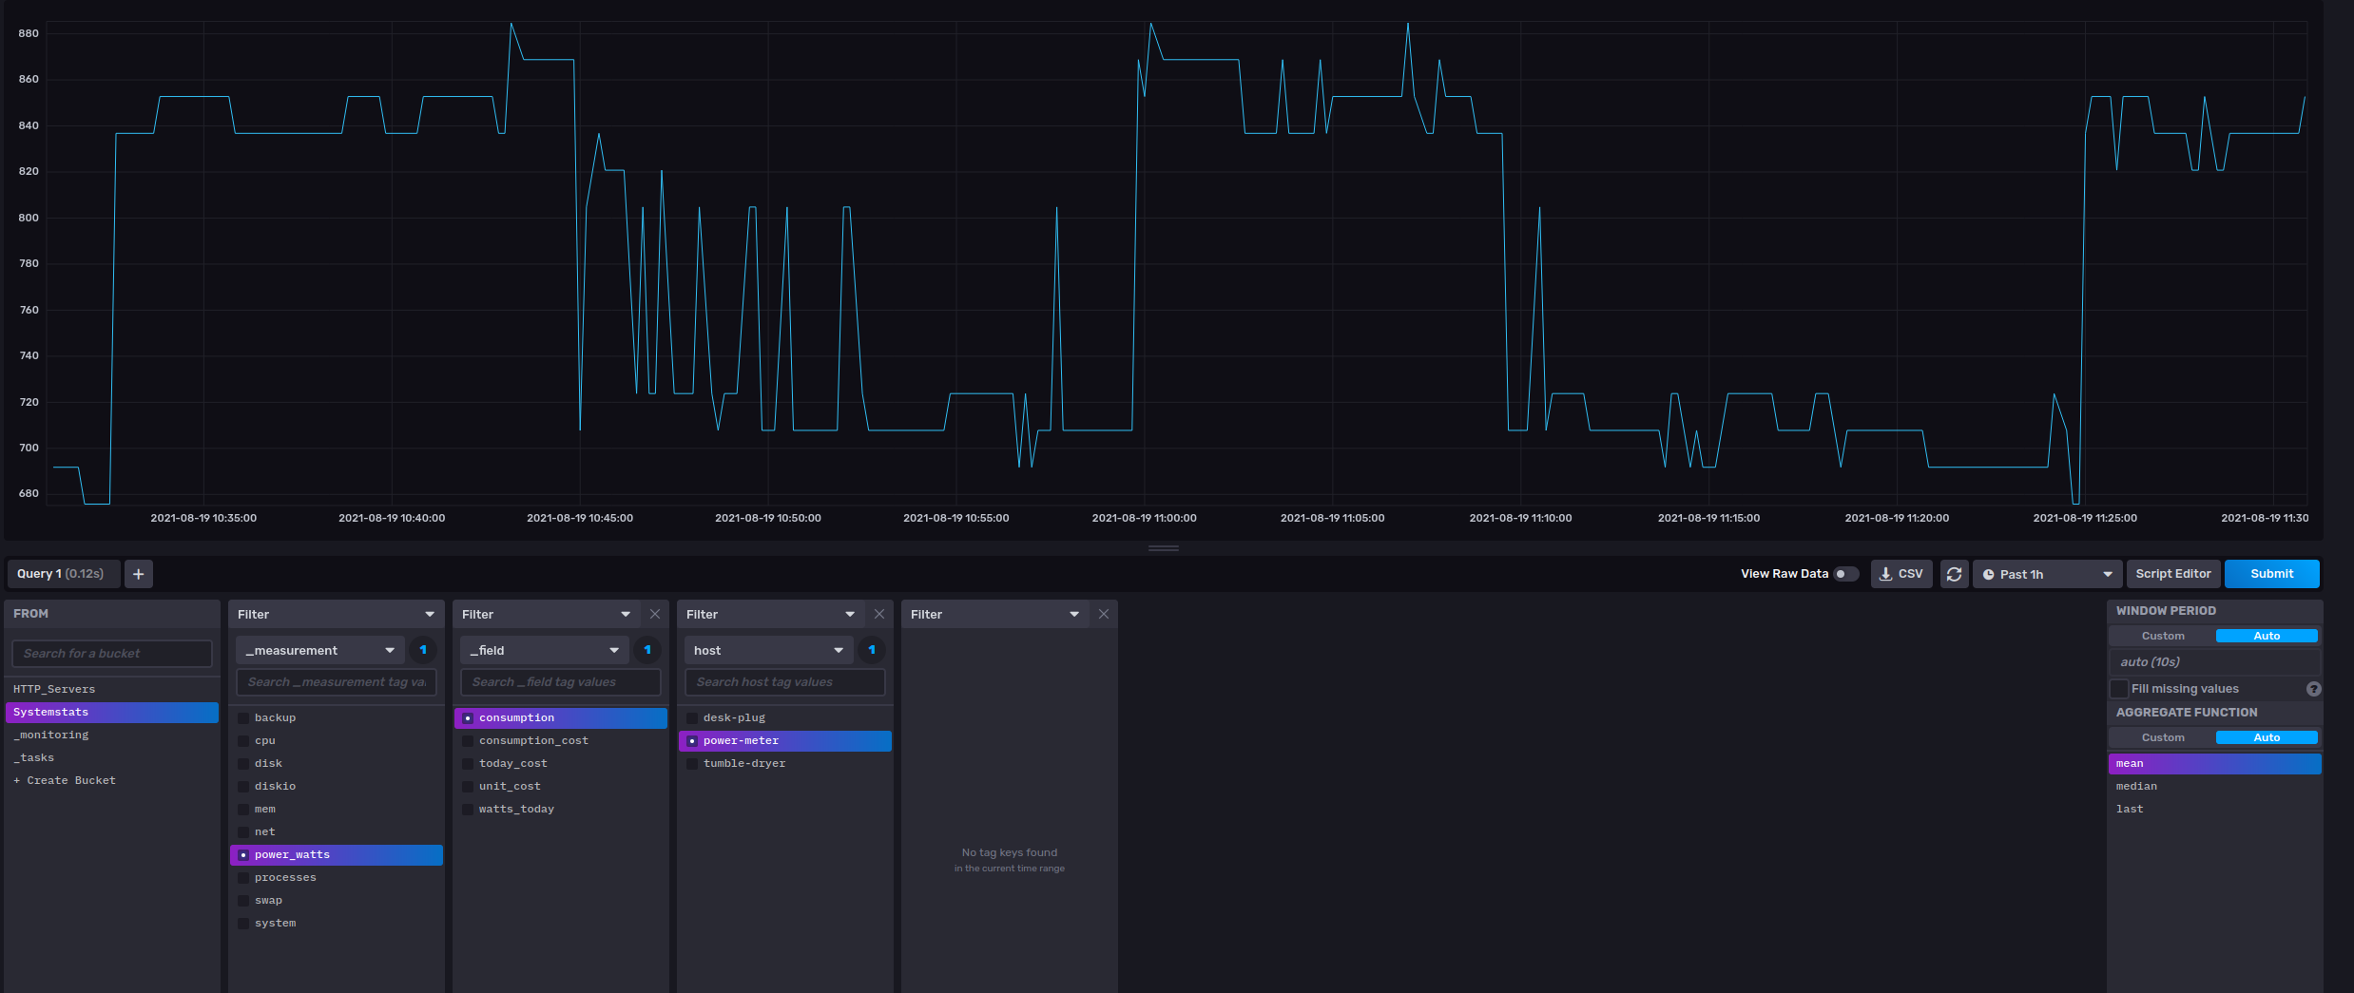Open help icon for Fill missing values
The width and height of the screenshot is (2354, 993).
tap(2313, 689)
